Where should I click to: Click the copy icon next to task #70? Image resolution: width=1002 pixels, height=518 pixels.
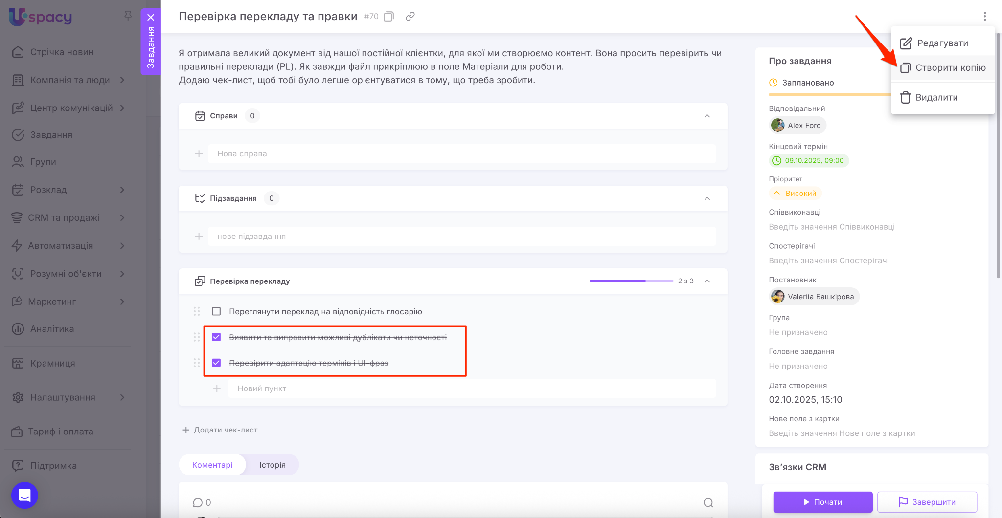pyautogui.click(x=388, y=17)
